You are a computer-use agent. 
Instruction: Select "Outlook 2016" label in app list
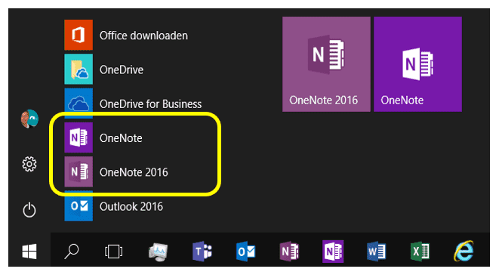(x=131, y=207)
